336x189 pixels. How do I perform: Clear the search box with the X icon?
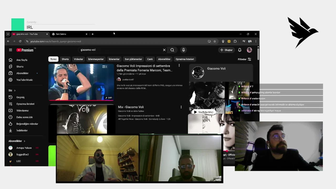pyautogui.click(x=164, y=50)
